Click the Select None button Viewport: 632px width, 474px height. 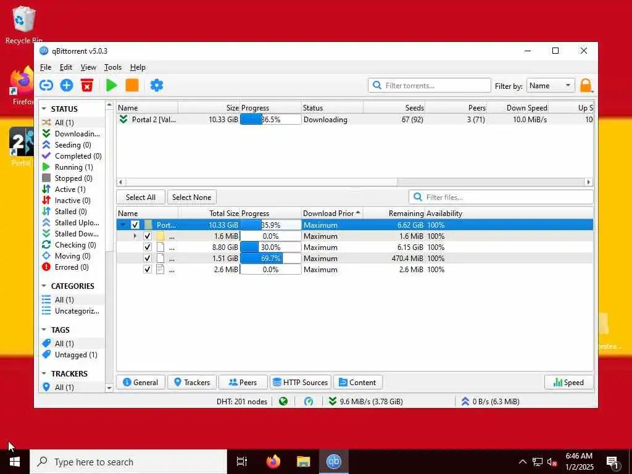pos(192,197)
